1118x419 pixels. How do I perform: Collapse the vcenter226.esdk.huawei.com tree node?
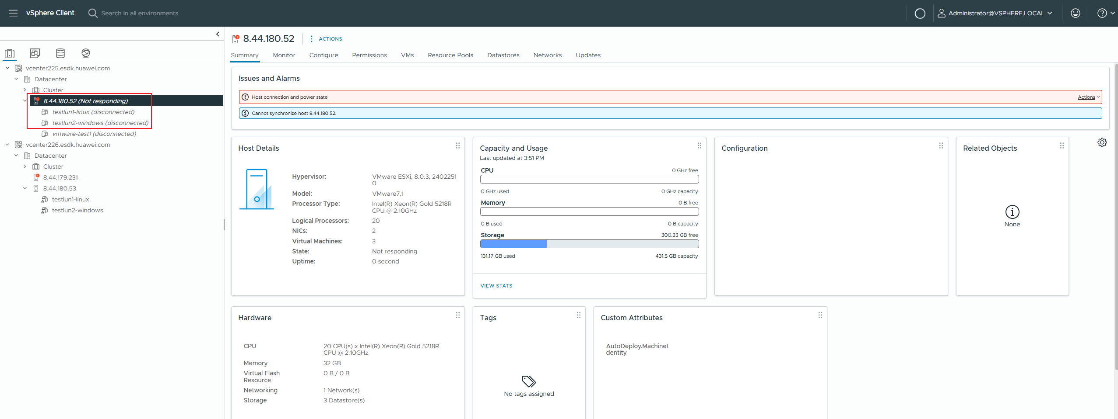7,145
